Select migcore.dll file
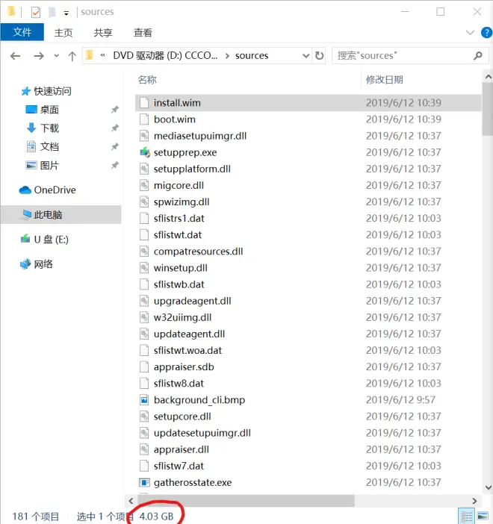 click(179, 185)
